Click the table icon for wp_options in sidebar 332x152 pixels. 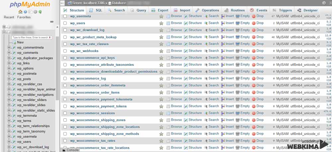14,68
